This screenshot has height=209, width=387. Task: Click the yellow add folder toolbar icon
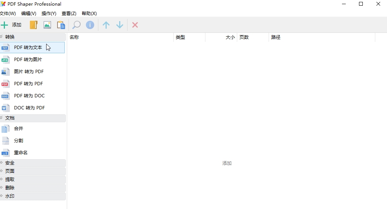pos(34,25)
